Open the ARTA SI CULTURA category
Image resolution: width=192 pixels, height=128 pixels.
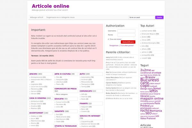[x=63, y=74]
